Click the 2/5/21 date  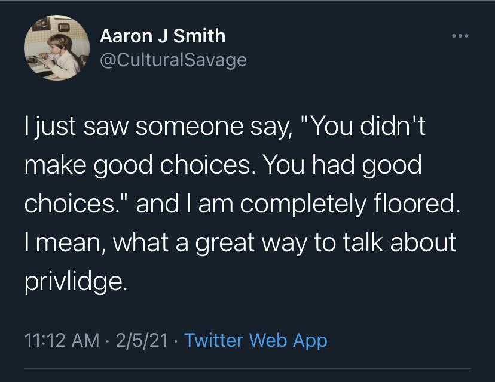pos(142,340)
